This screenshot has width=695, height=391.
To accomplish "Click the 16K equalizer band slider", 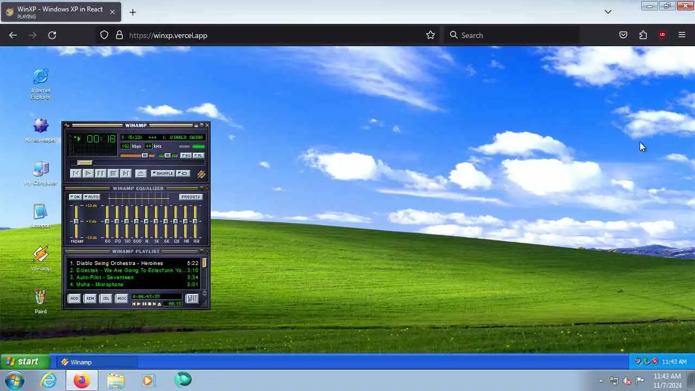I will [x=195, y=222].
